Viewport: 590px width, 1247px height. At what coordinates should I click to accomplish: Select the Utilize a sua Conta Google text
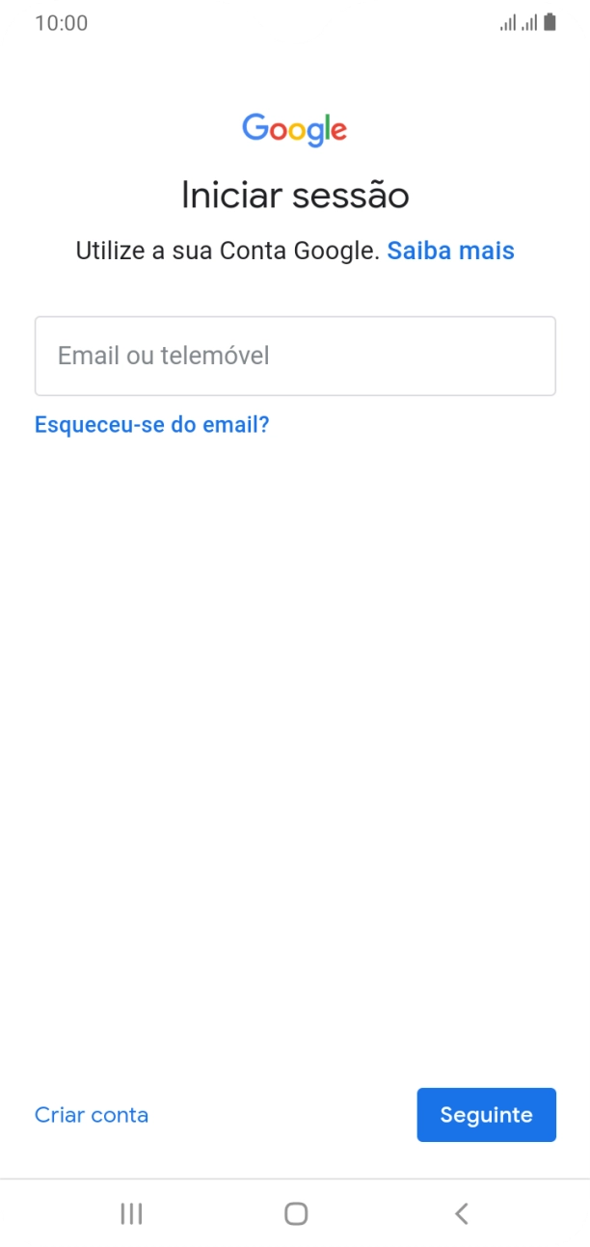[227, 250]
